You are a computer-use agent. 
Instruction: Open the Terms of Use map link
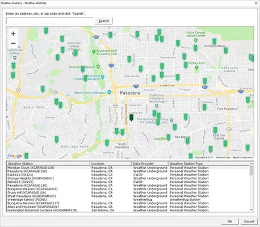[223, 157]
